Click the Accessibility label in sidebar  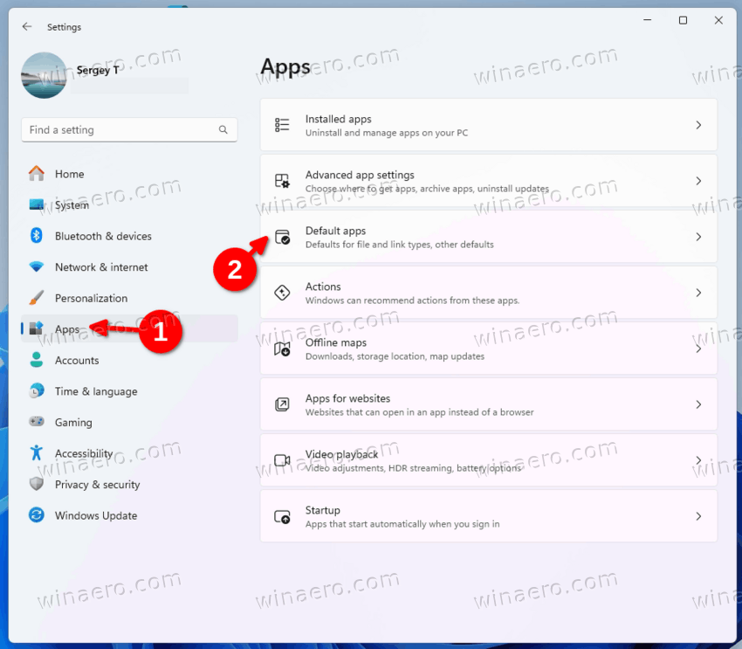pos(84,453)
